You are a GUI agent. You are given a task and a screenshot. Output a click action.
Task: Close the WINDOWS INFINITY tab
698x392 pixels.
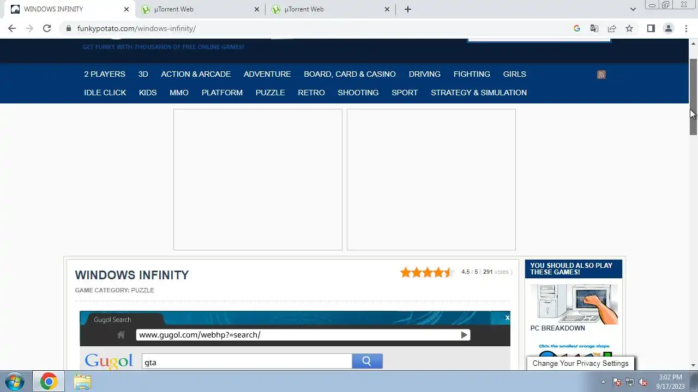tap(127, 9)
